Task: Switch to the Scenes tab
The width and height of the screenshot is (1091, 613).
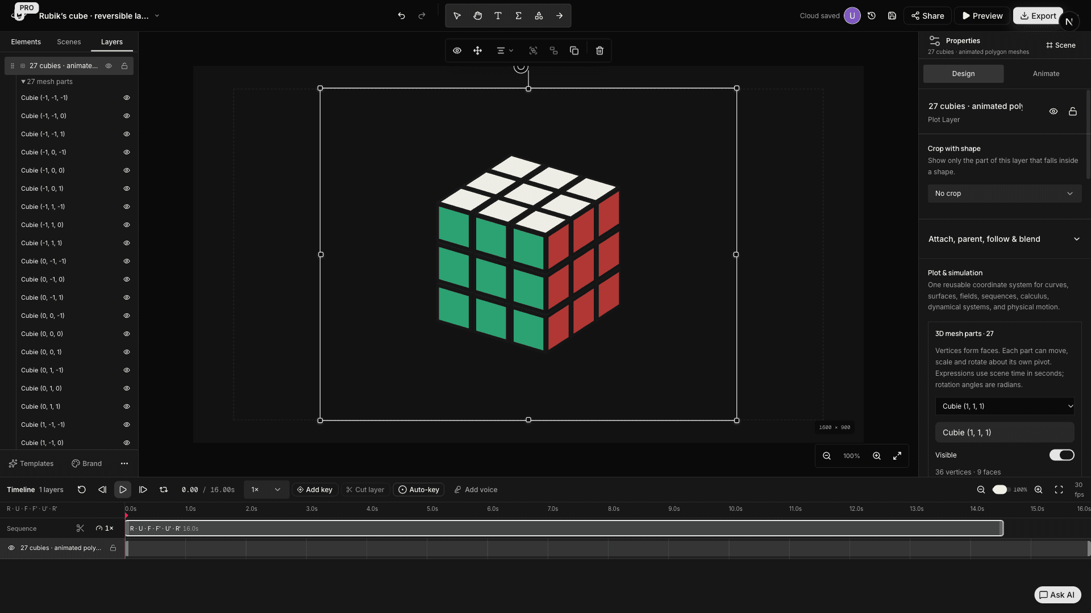Action: pyautogui.click(x=69, y=42)
